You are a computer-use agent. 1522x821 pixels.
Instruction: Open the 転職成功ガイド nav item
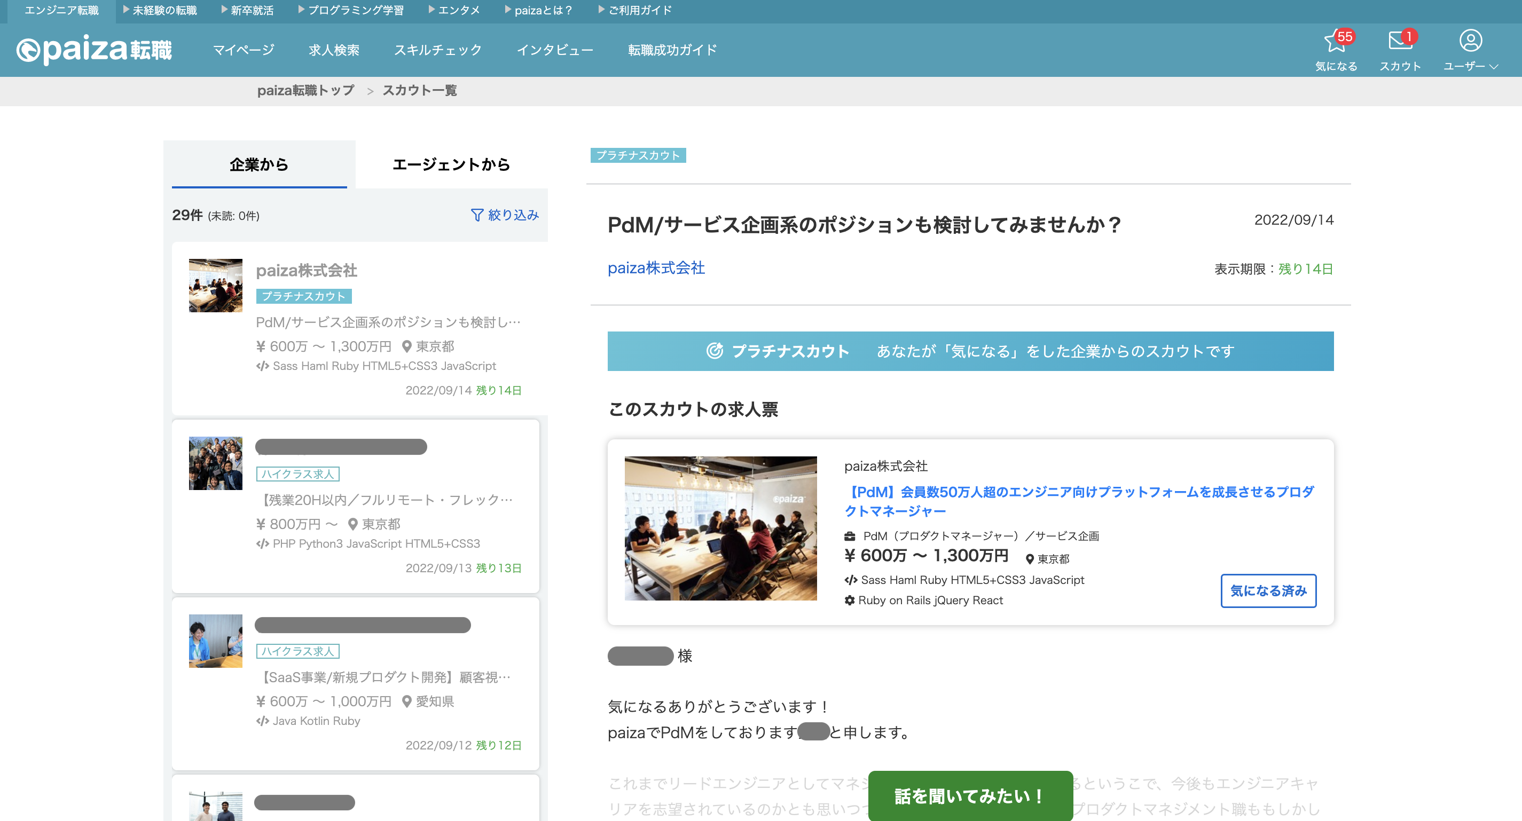click(x=672, y=50)
